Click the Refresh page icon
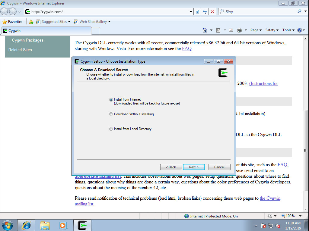309x231 pixels. coord(205,12)
